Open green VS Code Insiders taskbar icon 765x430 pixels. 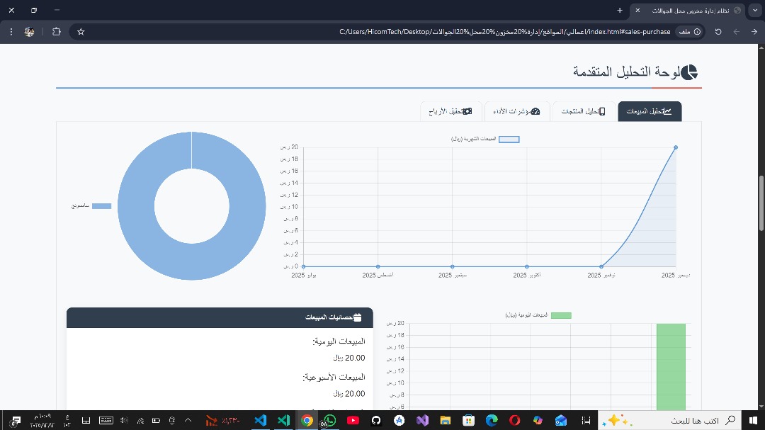[x=283, y=420]
